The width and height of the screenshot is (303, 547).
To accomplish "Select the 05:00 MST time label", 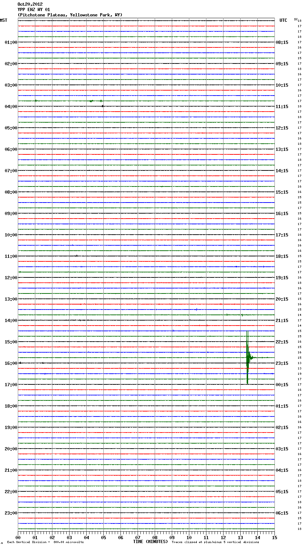I will (11, 128).
